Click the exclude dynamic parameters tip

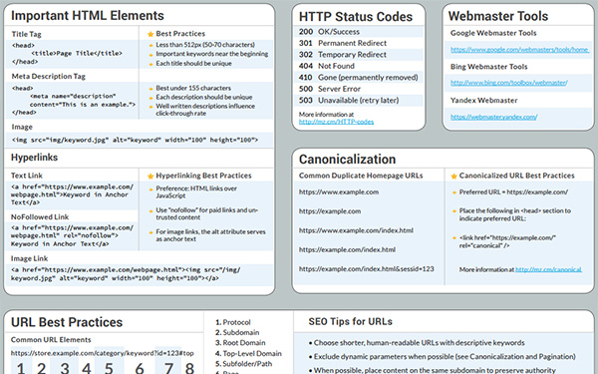pos(442,356)
